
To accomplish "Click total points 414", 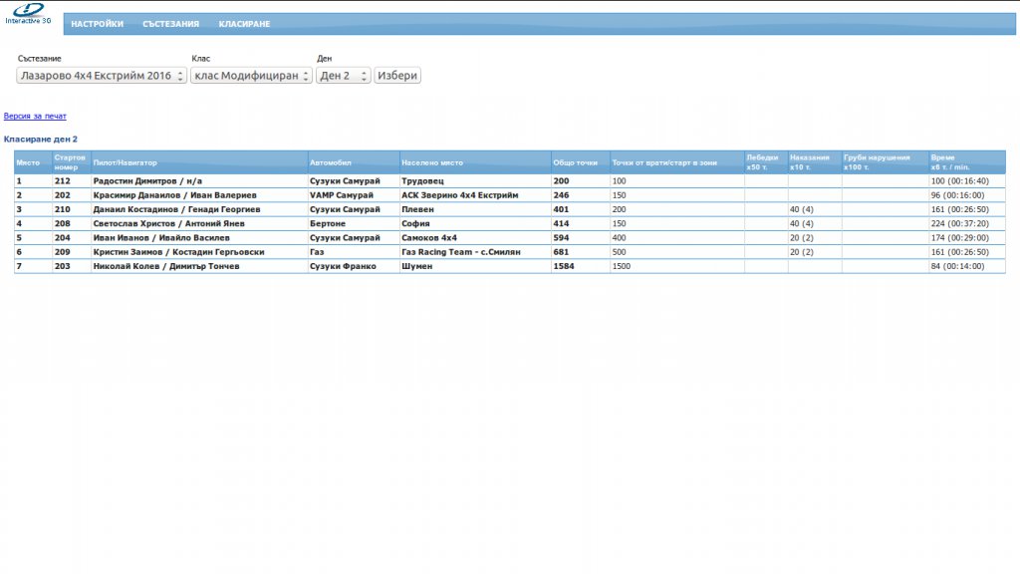I will 561,223.
